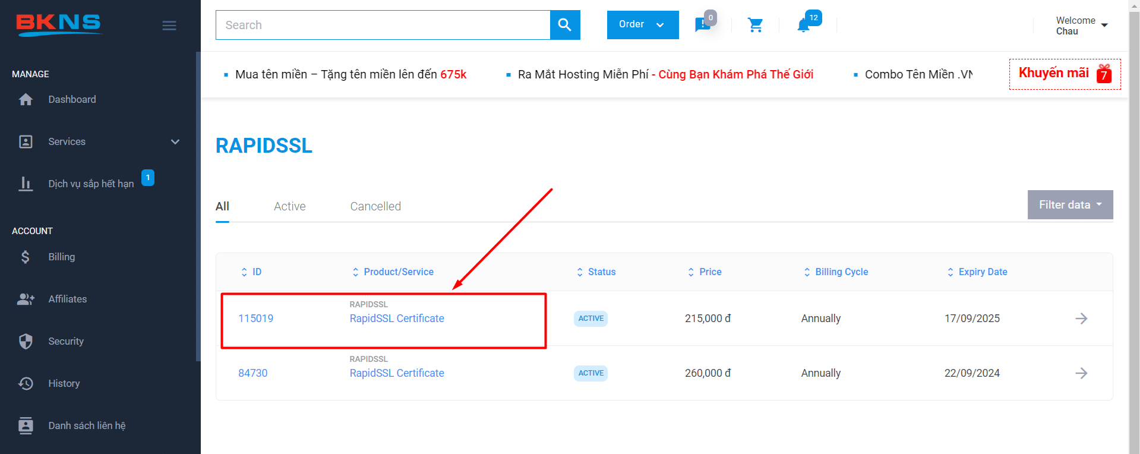This screenshot has width=1140, height=454.
Task: Click the History clock icon
Action: [26, 383]
